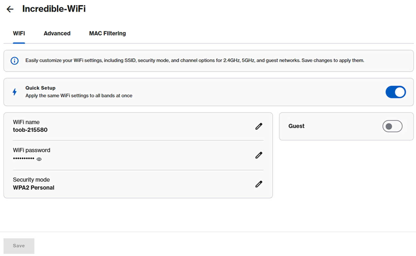Image resolution: width=416 pixels, height=256 pixels.
Task: Click the Quick Setup lightning bolt icon
Action: click(x=14, y=92)
